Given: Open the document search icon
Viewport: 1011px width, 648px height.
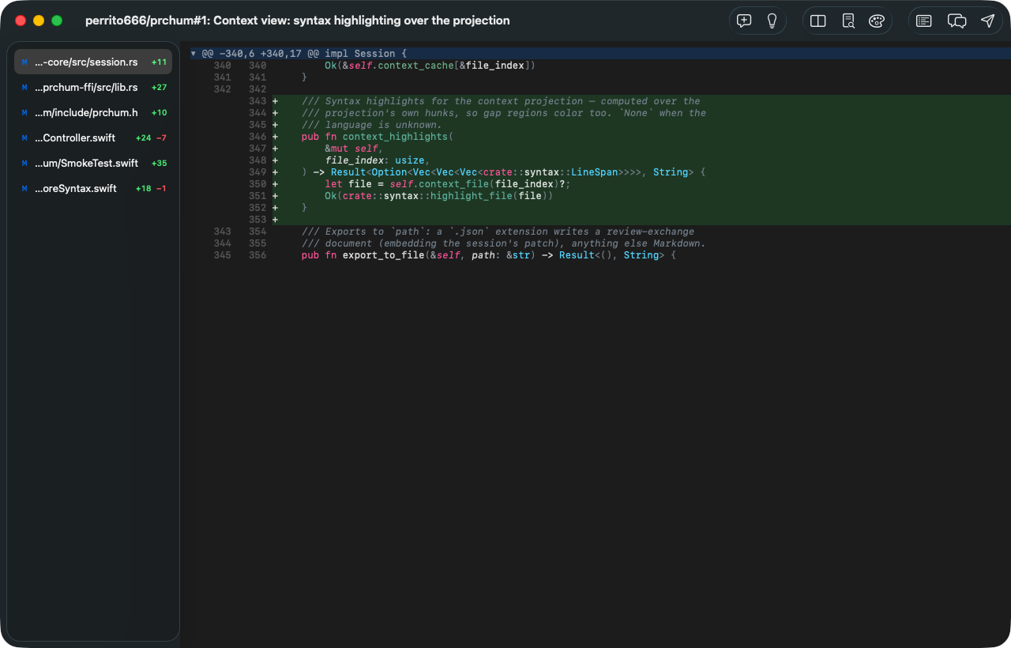Looking at the screenshot, I should (x=848, y=21).
